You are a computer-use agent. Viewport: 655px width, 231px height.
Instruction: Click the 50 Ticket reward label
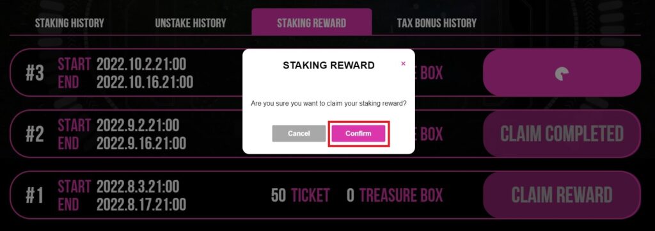[x=300, y=195]
